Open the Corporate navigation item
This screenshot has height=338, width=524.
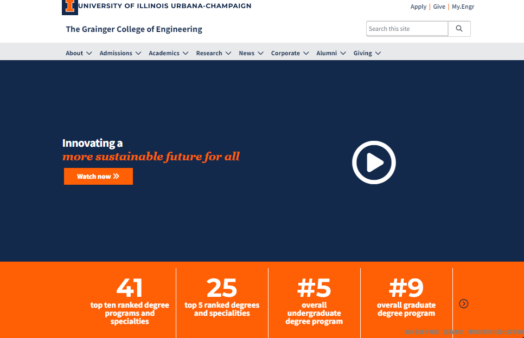285,53
